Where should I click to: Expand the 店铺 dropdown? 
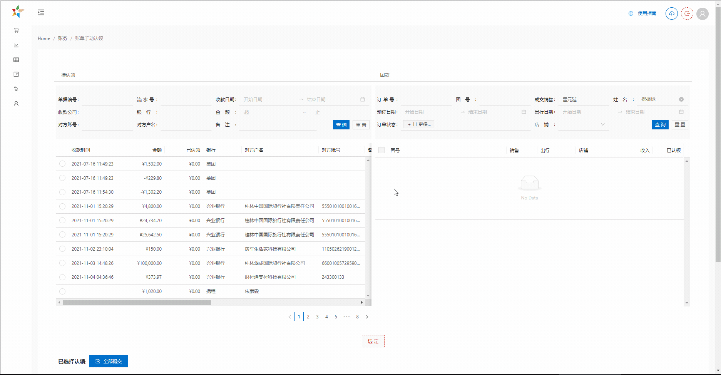point(583,125)
